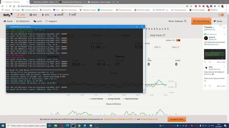Share the Bitfly birthday tweet
This screenshot has width=229, height=128.
tap(210, 86)
